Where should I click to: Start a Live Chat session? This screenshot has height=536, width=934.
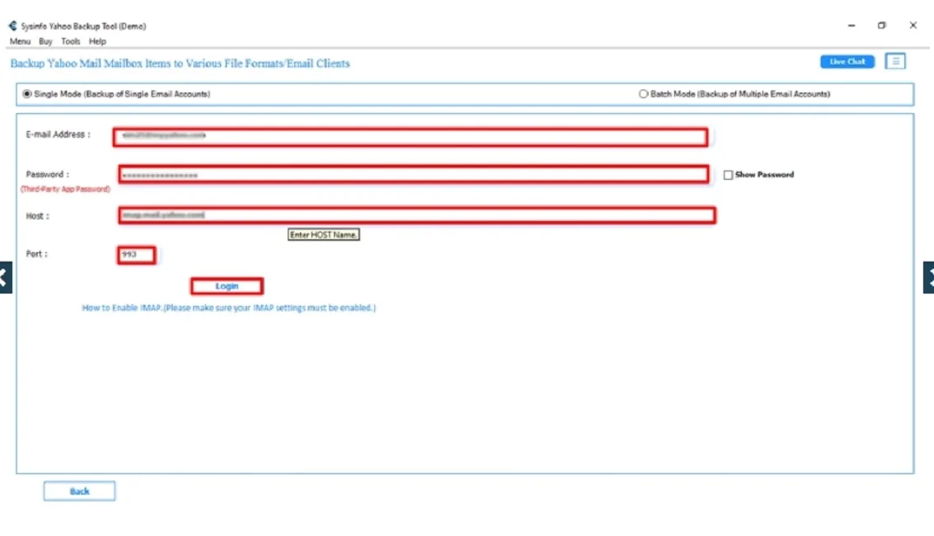(847, 61)
